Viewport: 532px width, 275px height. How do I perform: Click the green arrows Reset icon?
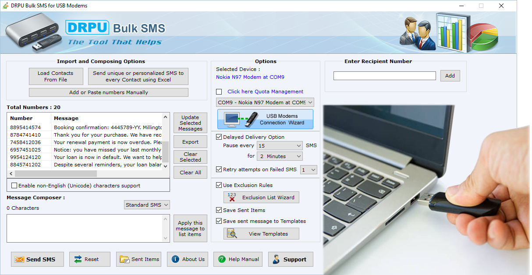click(x=78, y=259)
